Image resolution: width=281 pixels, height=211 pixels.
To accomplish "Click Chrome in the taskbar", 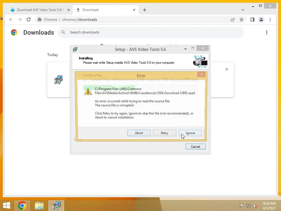I will click(22, 206).
